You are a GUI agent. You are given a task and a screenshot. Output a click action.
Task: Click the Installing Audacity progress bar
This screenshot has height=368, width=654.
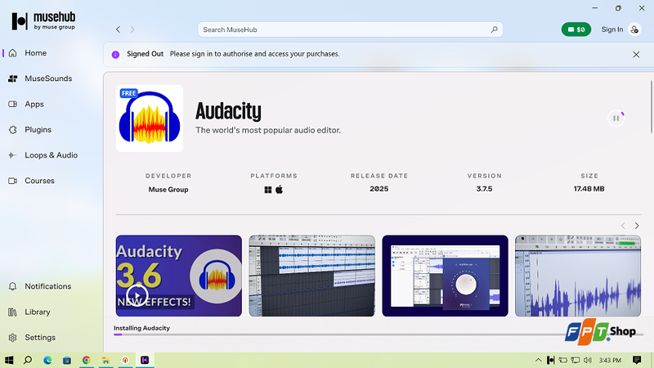point(379,334)
